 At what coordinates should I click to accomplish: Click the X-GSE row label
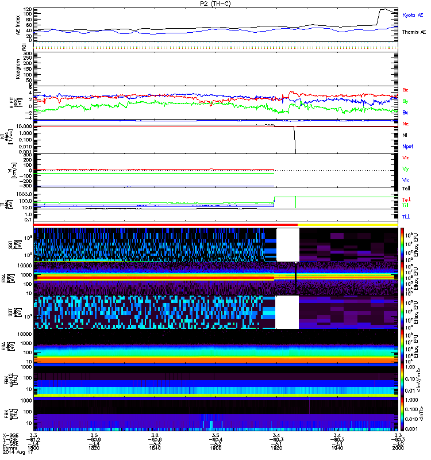(x=10, y=435)
